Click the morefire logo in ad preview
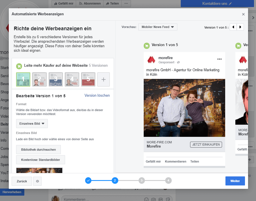The image size is (256, 201). [151, 60]
